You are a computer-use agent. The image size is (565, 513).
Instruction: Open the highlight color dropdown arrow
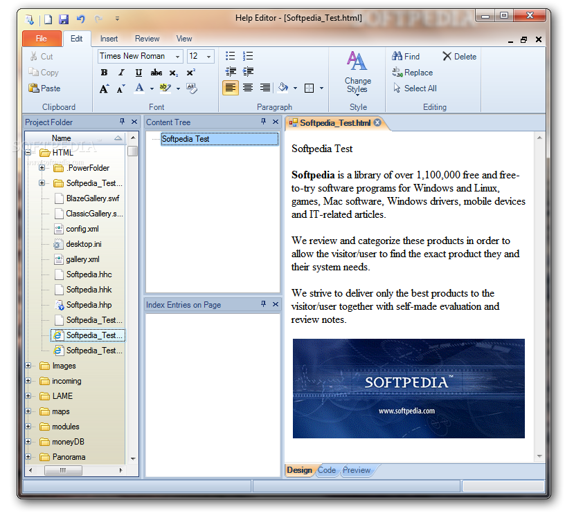[178, 88]
